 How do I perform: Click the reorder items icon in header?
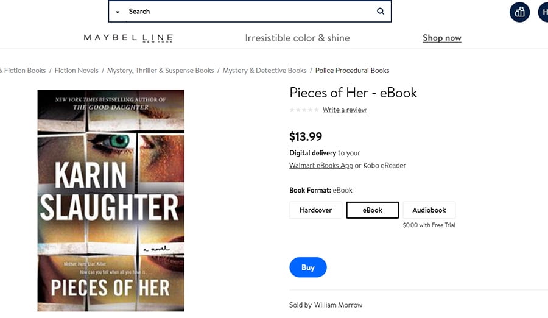[x=519, y=12]
